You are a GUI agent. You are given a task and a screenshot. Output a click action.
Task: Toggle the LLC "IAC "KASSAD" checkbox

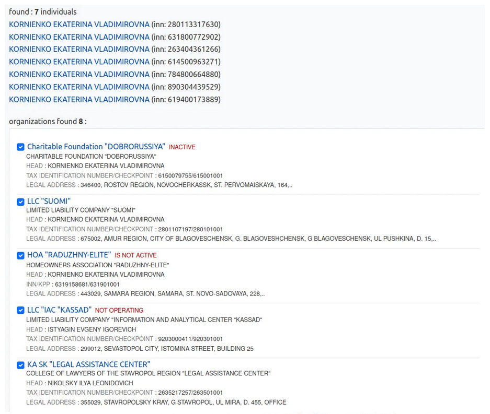tap(20, 310)
